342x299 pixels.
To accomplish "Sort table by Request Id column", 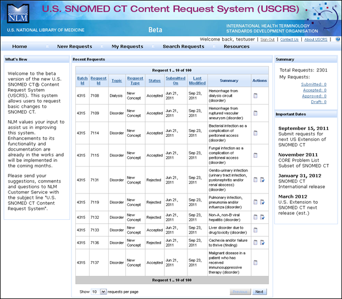I will (x=98, y=80).
